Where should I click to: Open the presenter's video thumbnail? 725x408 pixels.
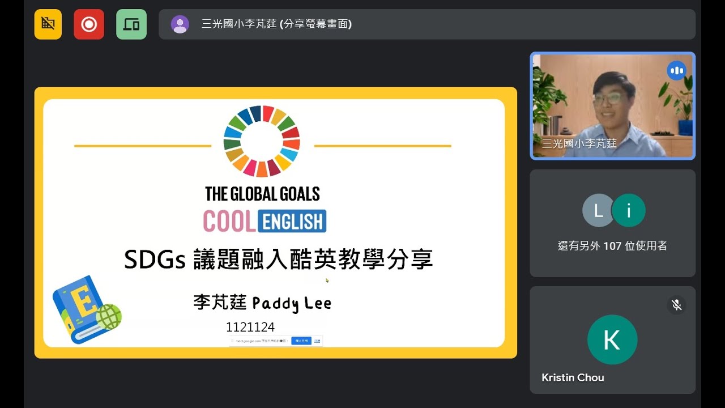[612, 105]
